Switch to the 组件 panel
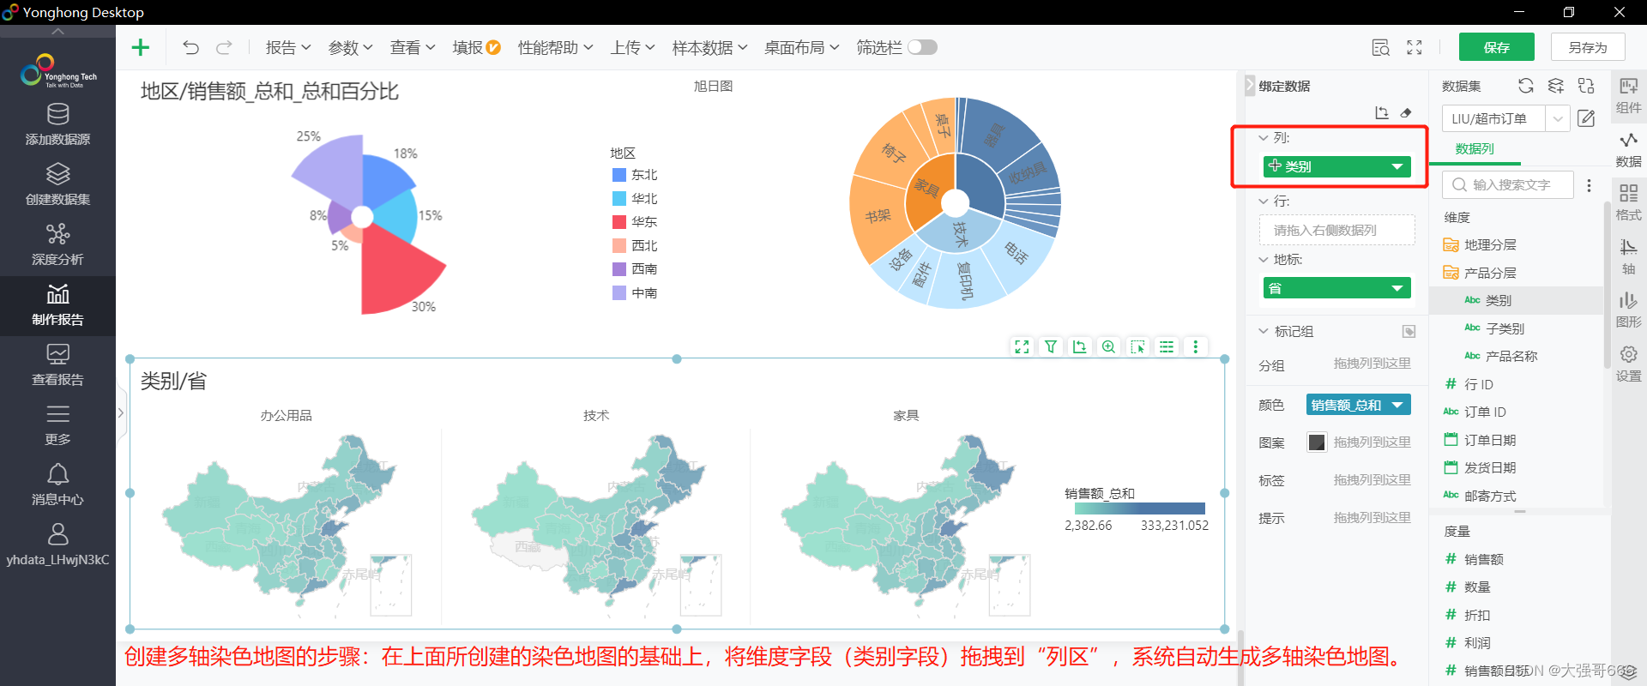The image size is (1647, 686). point(1628,94)
